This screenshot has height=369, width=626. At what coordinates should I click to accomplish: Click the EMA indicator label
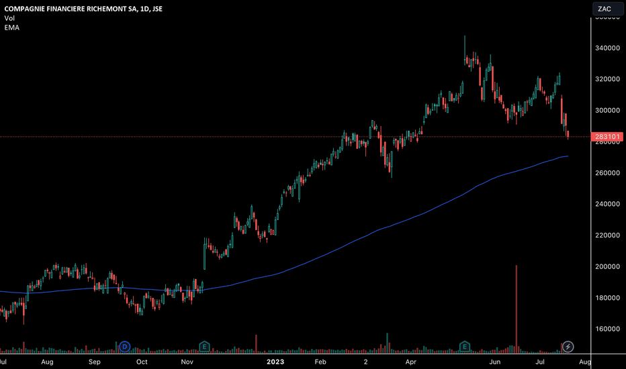(x=12, y=28)
